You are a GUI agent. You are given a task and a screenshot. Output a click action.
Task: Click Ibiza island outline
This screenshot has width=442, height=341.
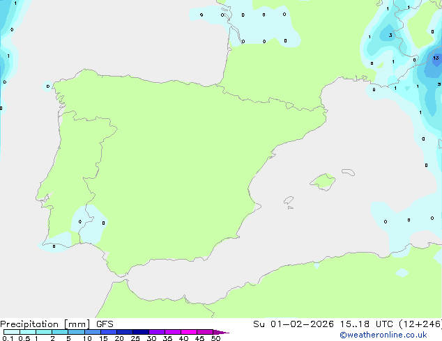coord(289,200)
